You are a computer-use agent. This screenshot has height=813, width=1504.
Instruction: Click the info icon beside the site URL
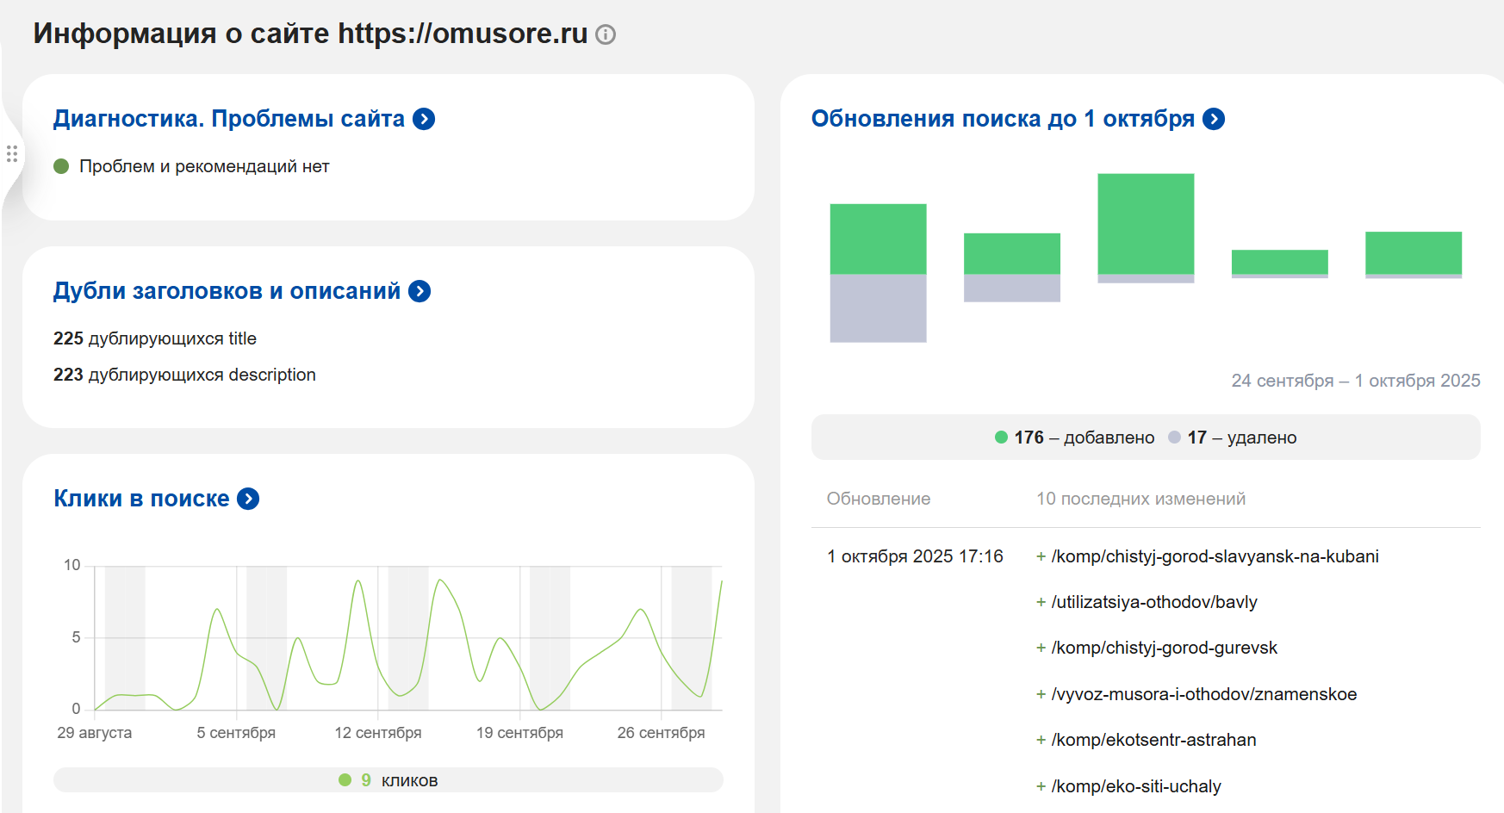tap(606, 34)
